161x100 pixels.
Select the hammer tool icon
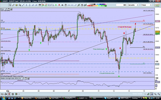[x=39, y=5]
